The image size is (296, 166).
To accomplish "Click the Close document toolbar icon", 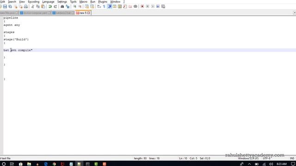I will click(x=15, y=6).
